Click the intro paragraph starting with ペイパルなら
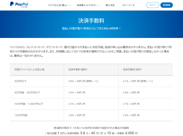183x136 pixels. [91, 51]
